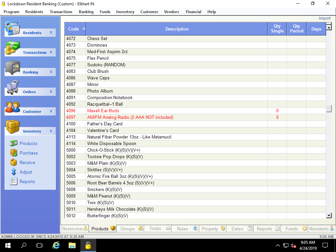The image size is (336, 252).
Task: Collapse the Inventory sidebar section
Action: (51, 131)
